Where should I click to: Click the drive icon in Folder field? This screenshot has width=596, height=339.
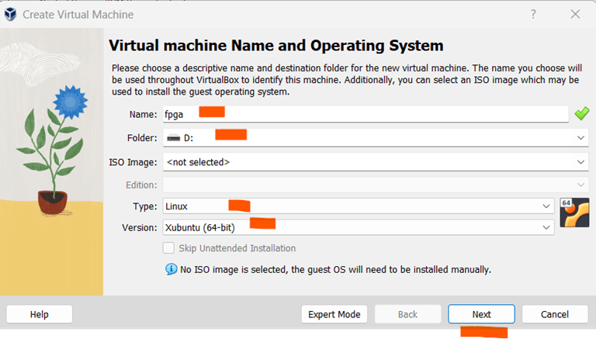coord(172,138)
